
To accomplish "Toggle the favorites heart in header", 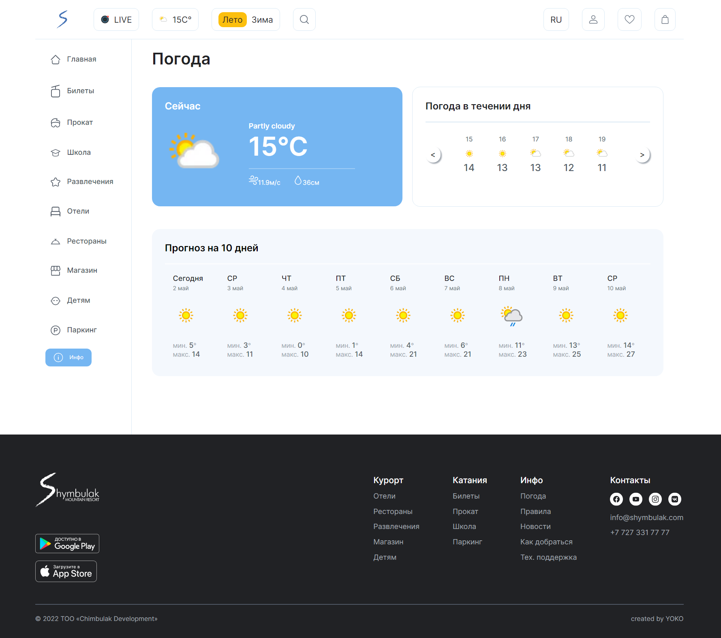I will point(629,19).
